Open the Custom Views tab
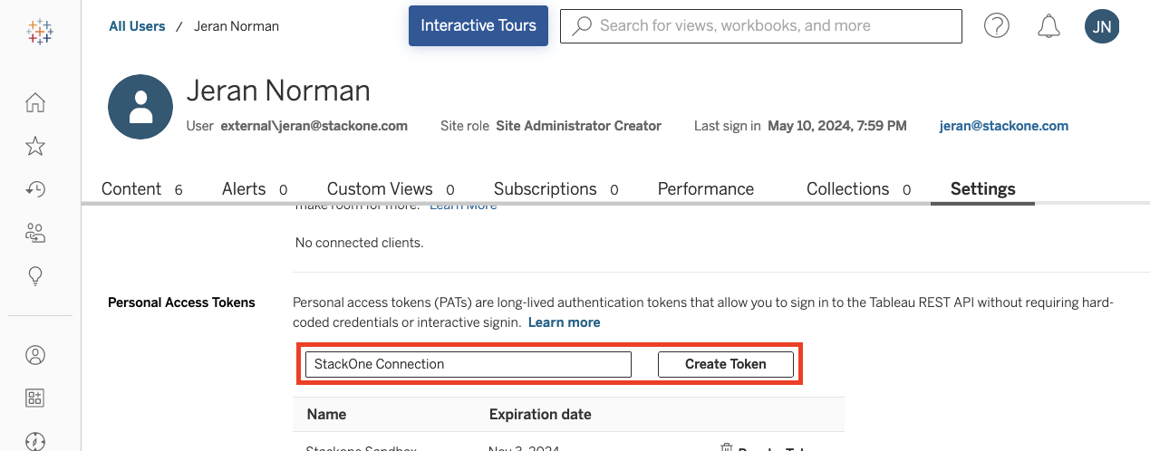The width and height of the screenshot is (1150, 451). [380, 189]
